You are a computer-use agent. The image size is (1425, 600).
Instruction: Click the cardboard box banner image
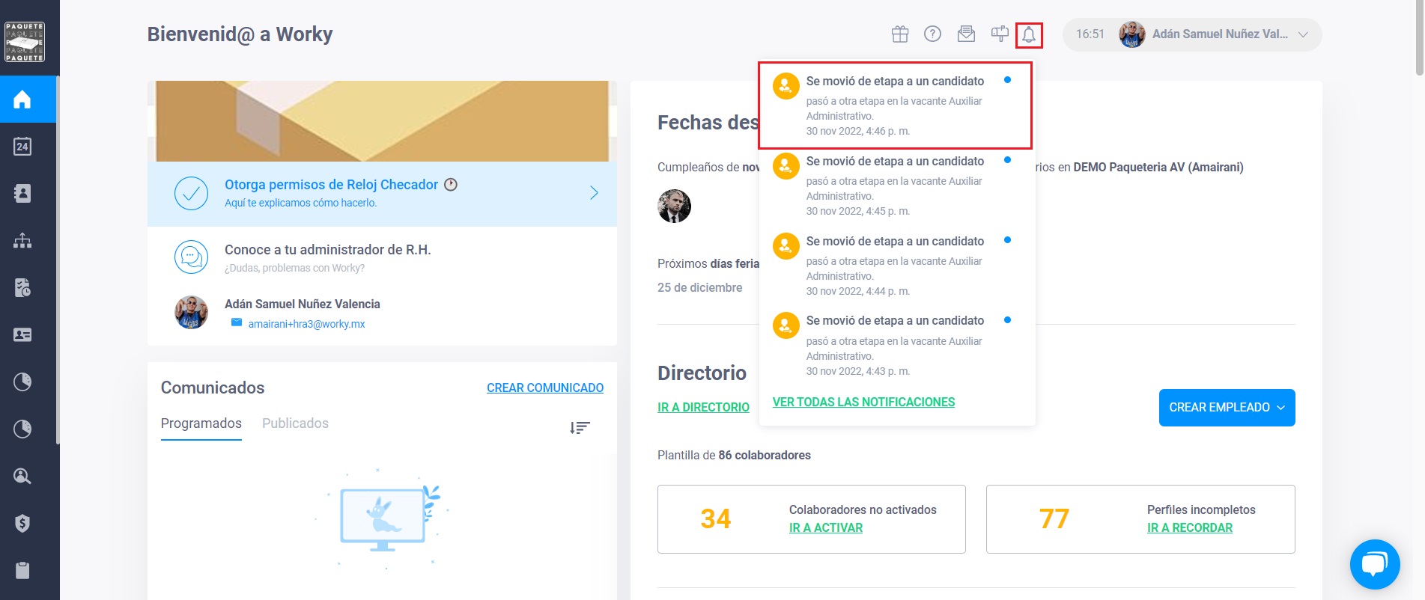click(x=382, y=121)
